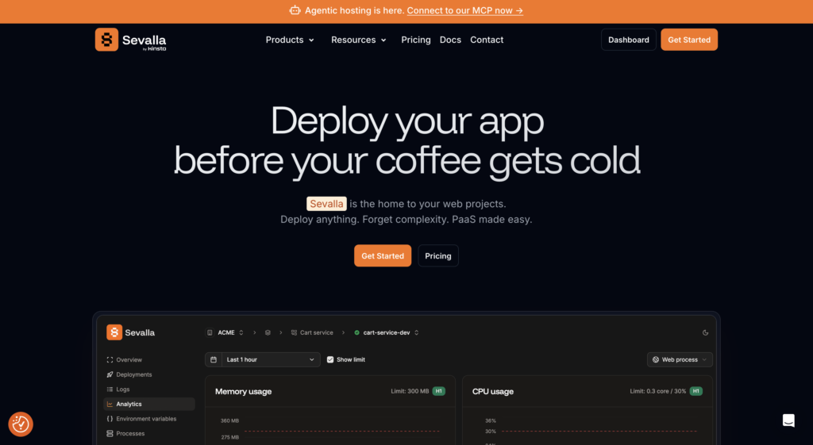
Task: Click the calendar icon beside Last 1 hour
Action: click(214, 359)
